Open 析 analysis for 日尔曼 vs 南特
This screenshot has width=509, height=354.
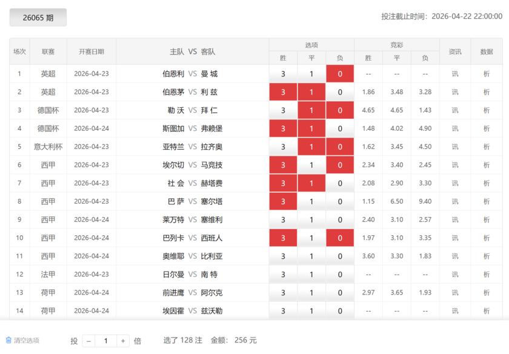(488, 273)
